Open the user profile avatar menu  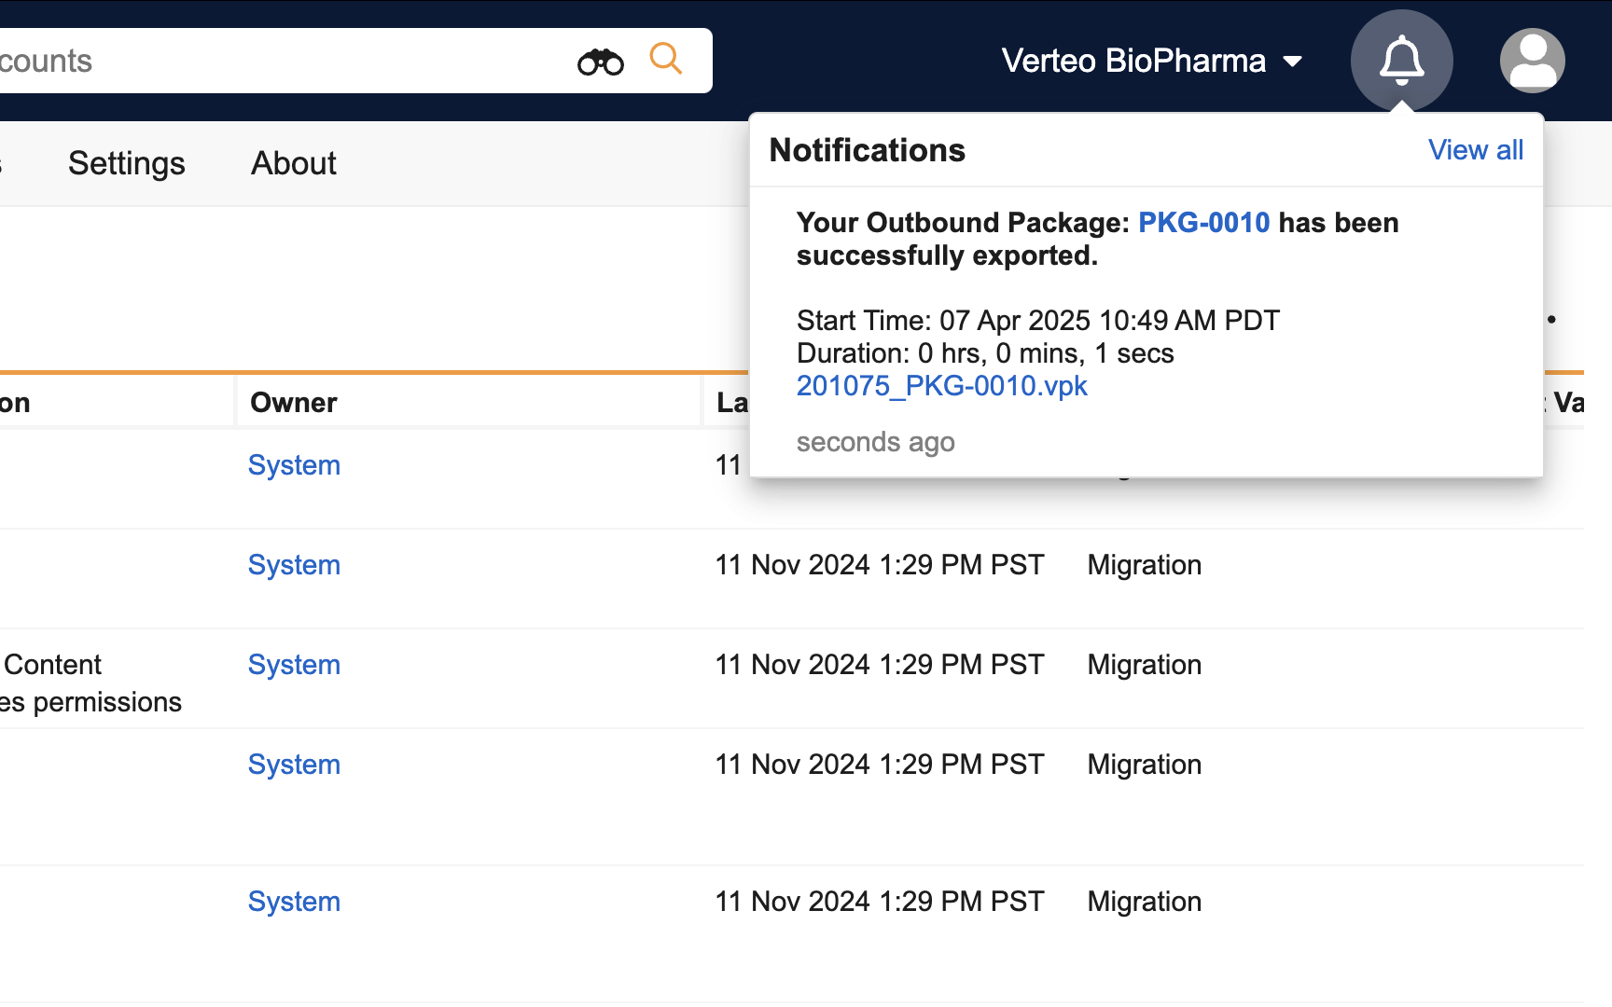pos(1532,61)
